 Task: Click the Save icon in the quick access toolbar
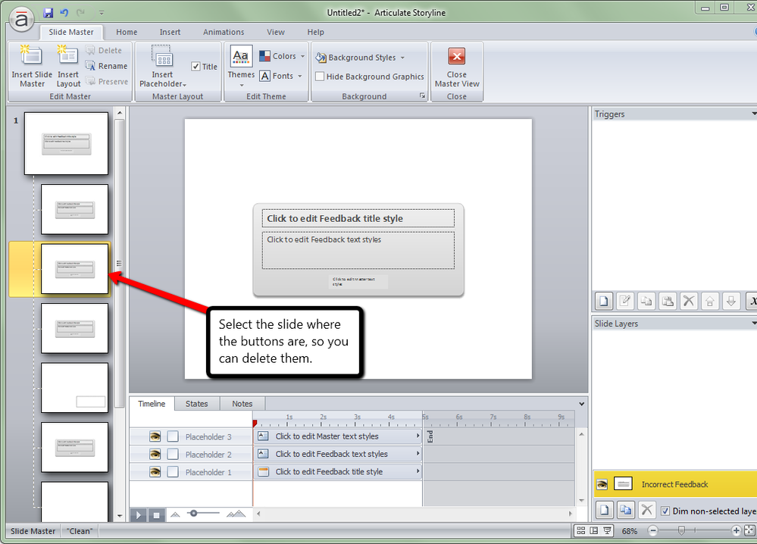click(x=48, y=13)
